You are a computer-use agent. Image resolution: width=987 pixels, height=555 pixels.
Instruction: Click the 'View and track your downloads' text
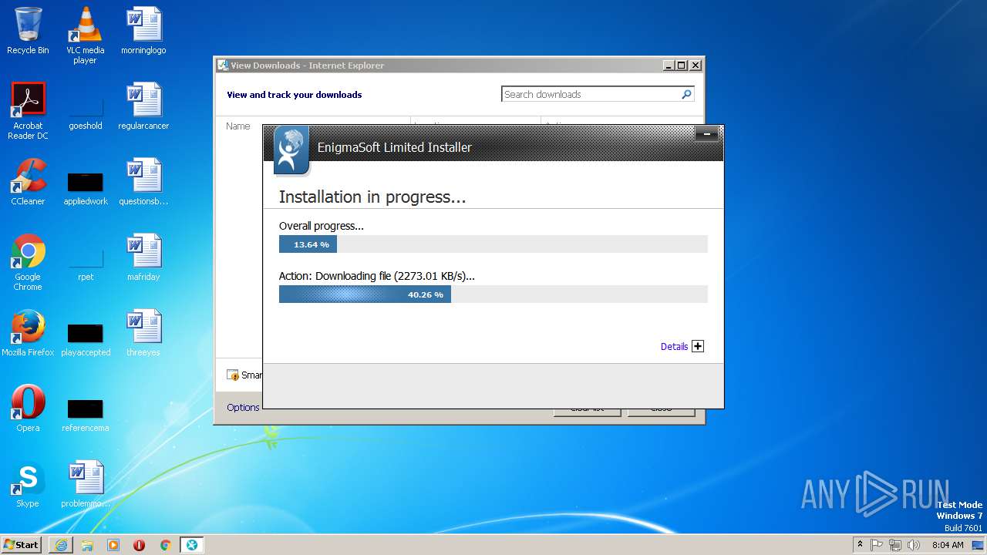(x=294, y=95)
